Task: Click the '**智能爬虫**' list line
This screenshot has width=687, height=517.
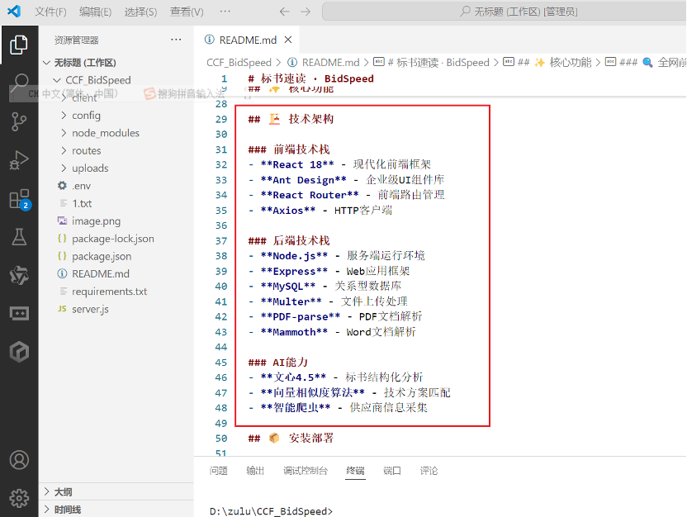Action: [338, 408]
